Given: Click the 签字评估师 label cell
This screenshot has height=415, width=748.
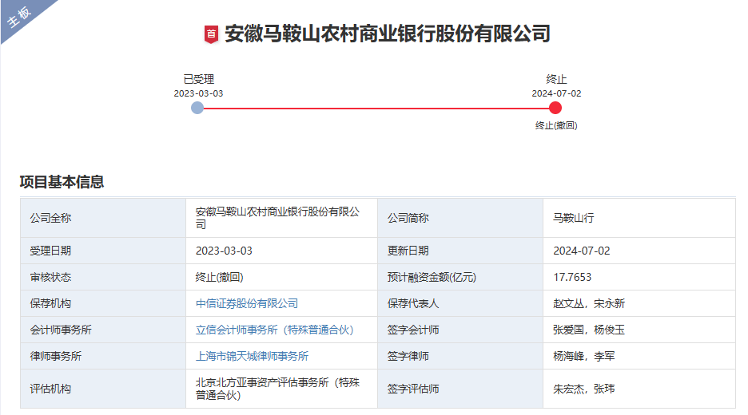Looking at the screenshot, I should 460,389.
